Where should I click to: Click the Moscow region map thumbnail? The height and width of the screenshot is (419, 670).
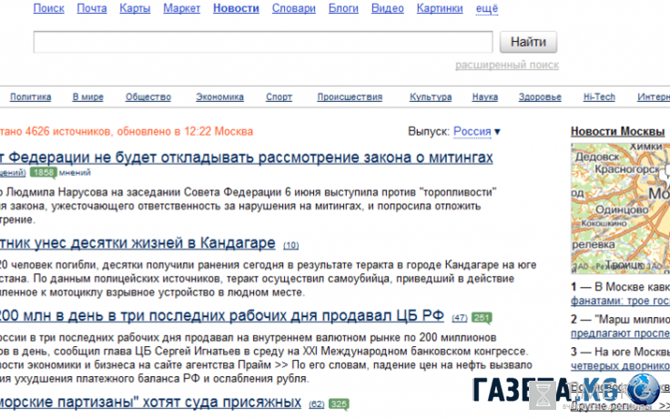(x=621, y=209)
